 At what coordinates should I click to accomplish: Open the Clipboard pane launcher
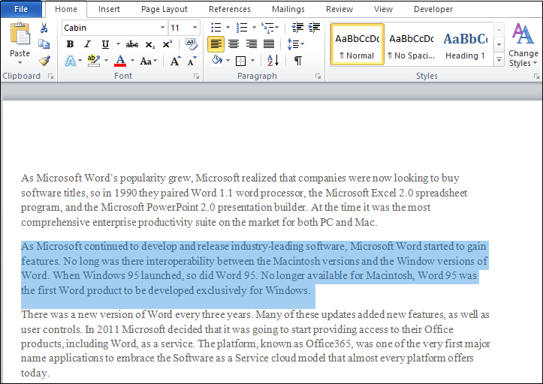(51, 76)
